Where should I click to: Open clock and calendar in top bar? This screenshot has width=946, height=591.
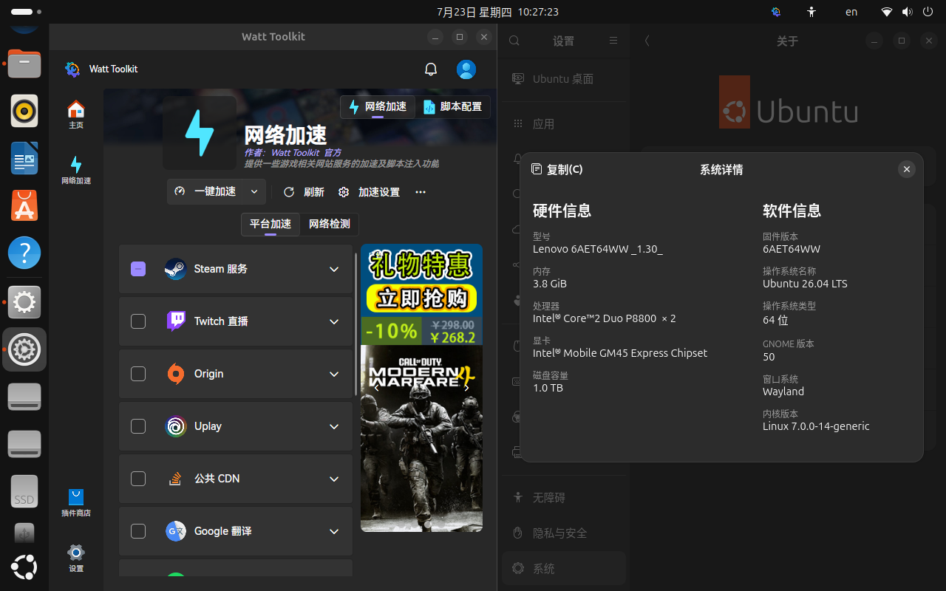click(x=497, y=12)
